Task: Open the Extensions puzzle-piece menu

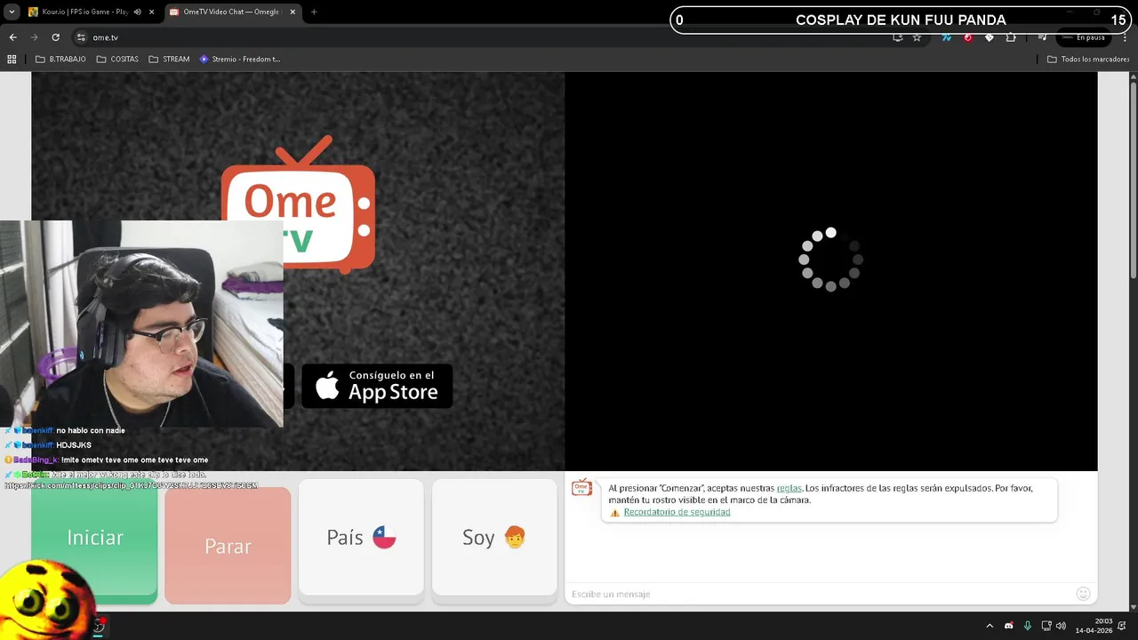Action: pos(1011,37)
